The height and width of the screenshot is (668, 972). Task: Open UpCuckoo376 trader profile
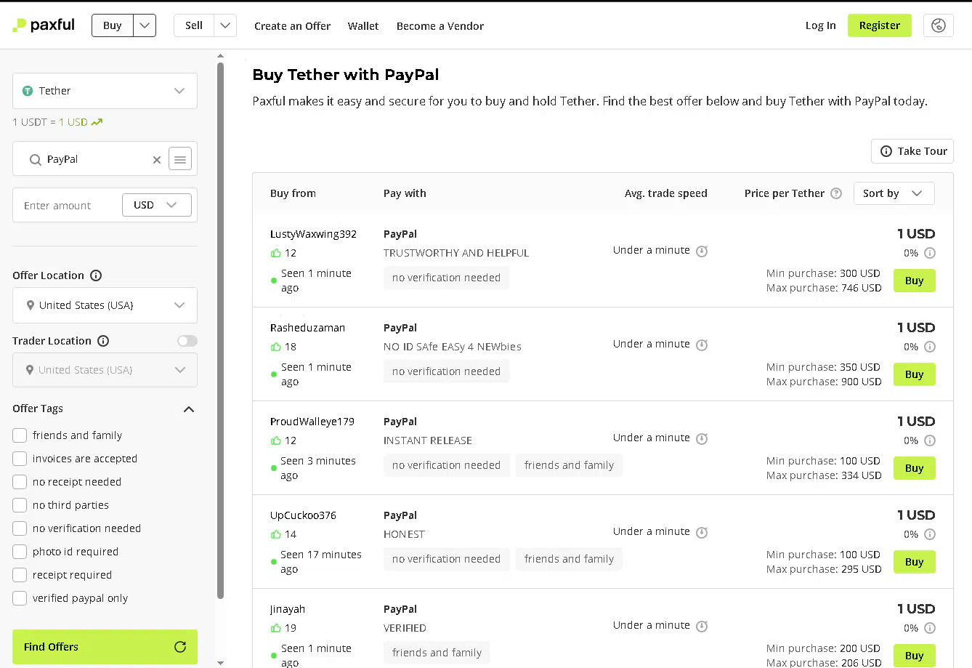303,515
